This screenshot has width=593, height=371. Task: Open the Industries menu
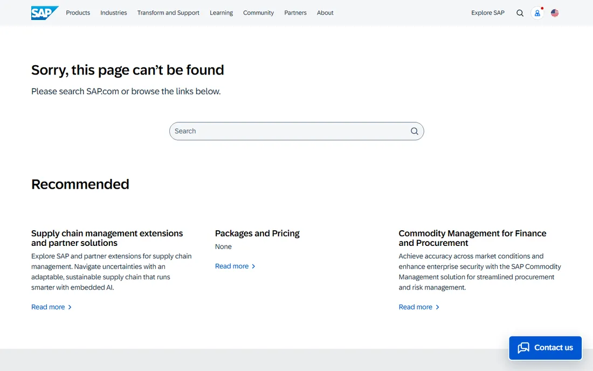point(113,12)
